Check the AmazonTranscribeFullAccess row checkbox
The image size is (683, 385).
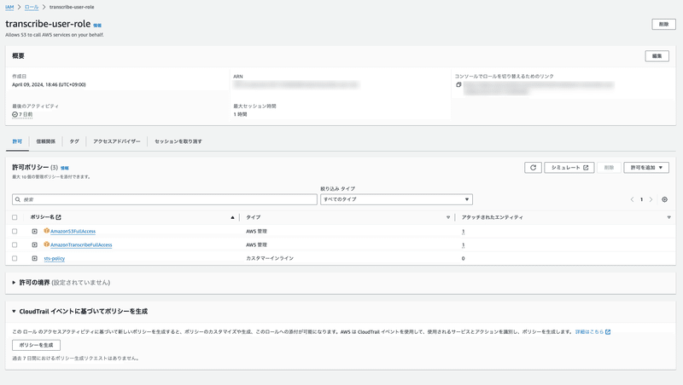coord(15,244)
